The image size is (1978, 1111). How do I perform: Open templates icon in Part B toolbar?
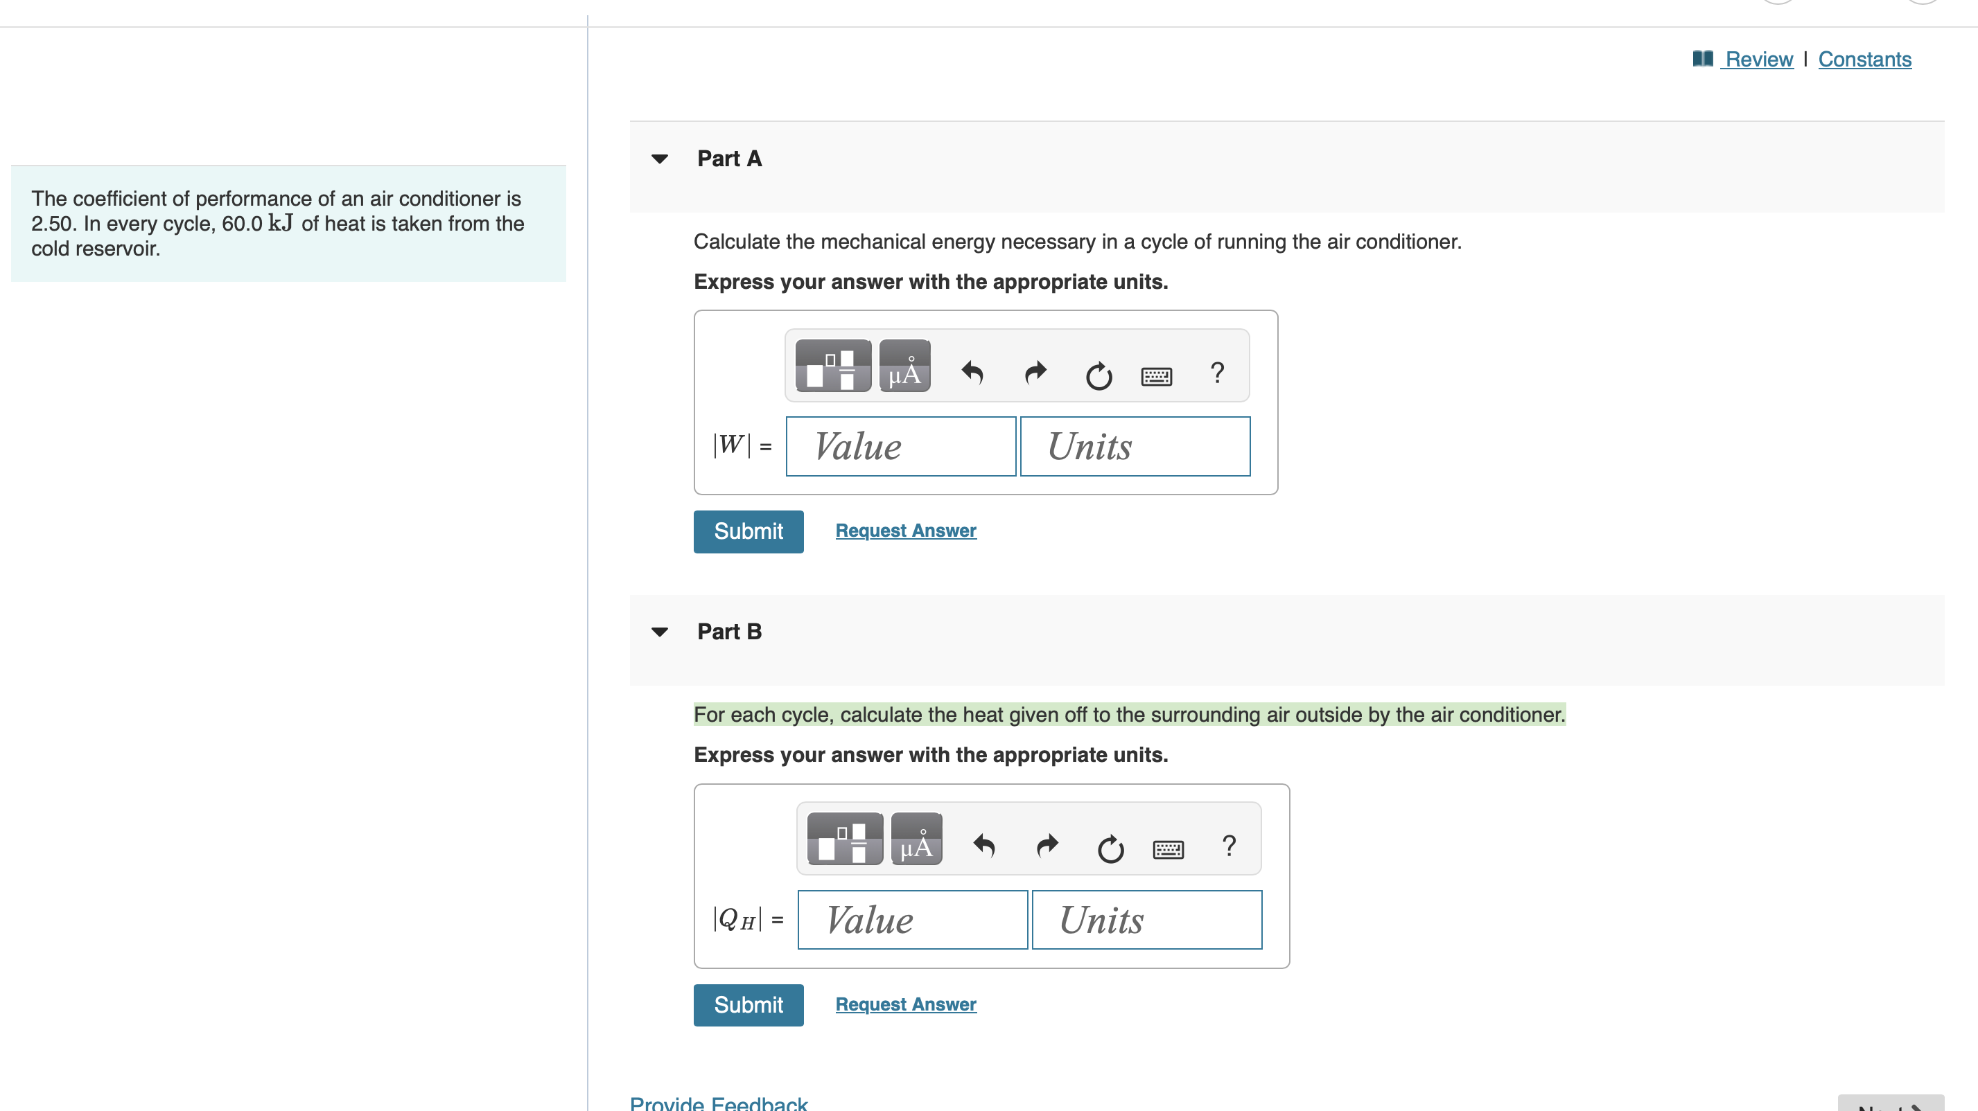[846, 839]
